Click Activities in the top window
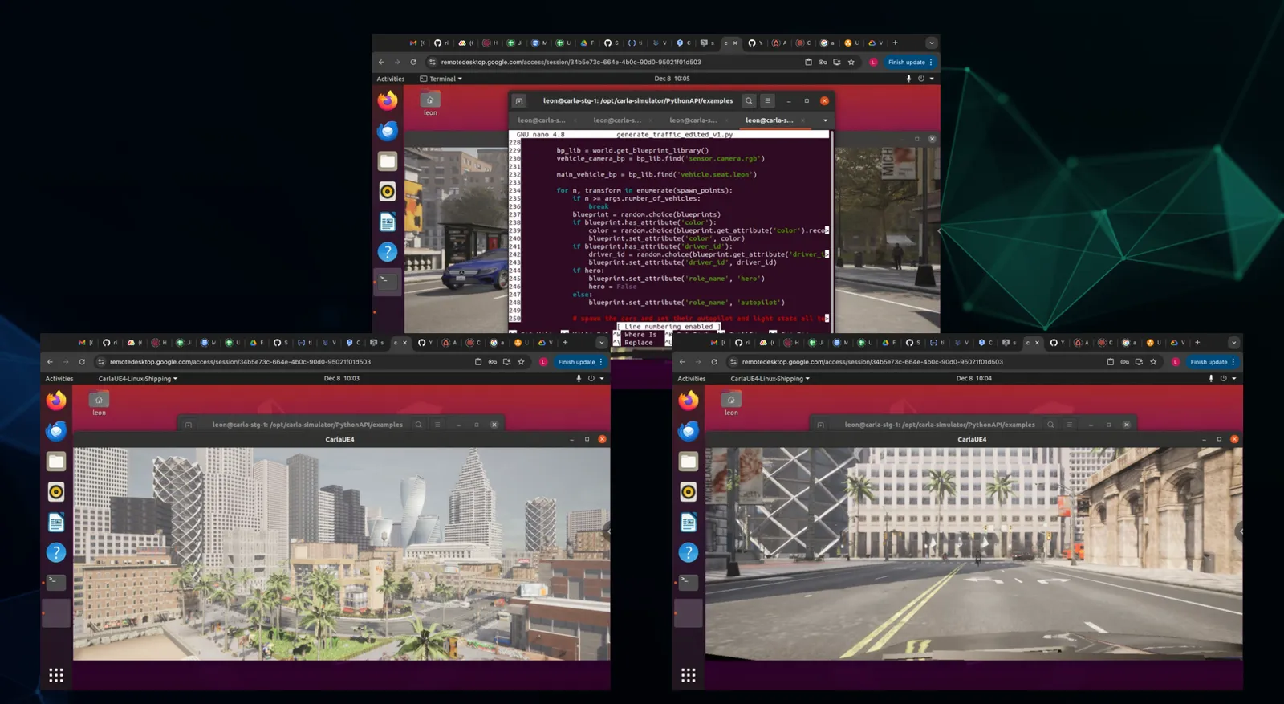This screenshot has width=1284, height=704. 391,79
